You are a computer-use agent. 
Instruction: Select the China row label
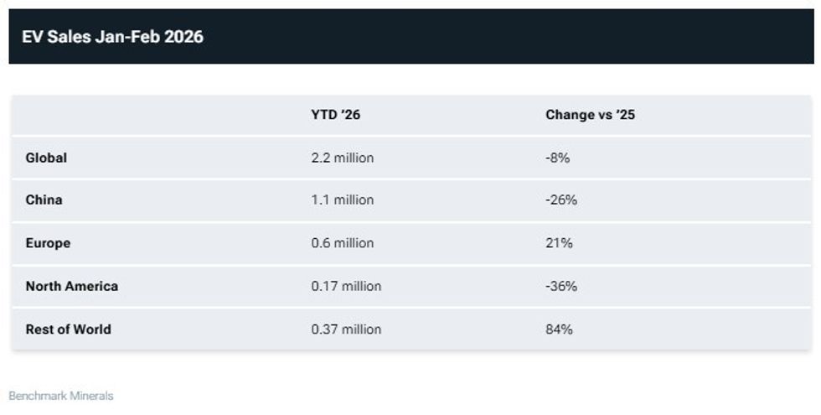pos(44,200)
